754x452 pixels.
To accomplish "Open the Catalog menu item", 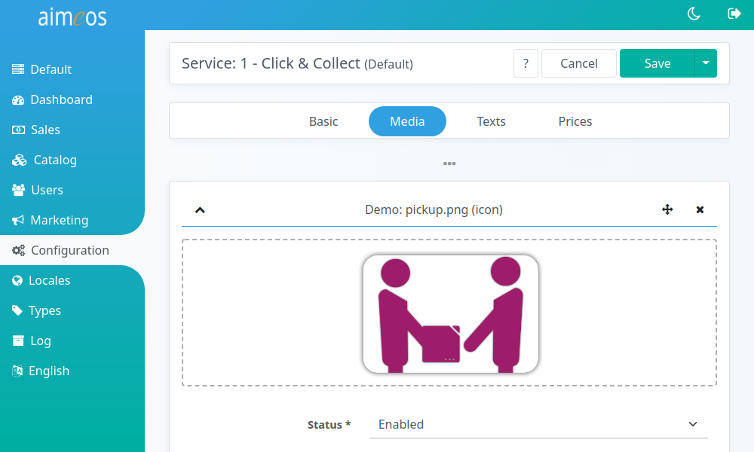I will click(72, 160).
